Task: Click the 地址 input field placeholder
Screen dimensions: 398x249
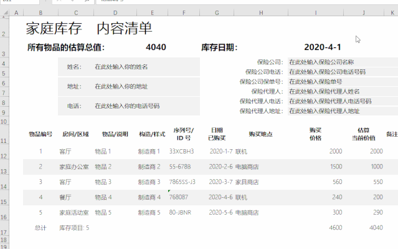Action: pos(121,87)
